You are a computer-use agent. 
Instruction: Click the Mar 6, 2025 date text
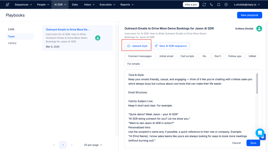click(x=53, y=47)
